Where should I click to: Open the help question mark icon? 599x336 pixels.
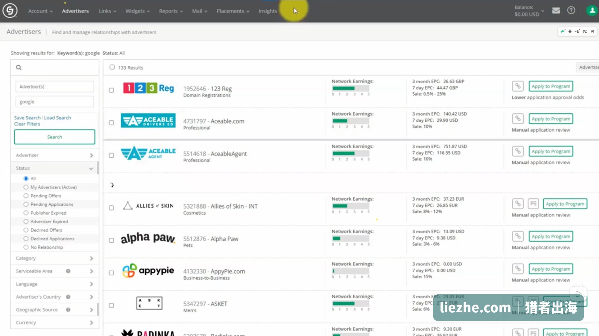click(571, 11)
